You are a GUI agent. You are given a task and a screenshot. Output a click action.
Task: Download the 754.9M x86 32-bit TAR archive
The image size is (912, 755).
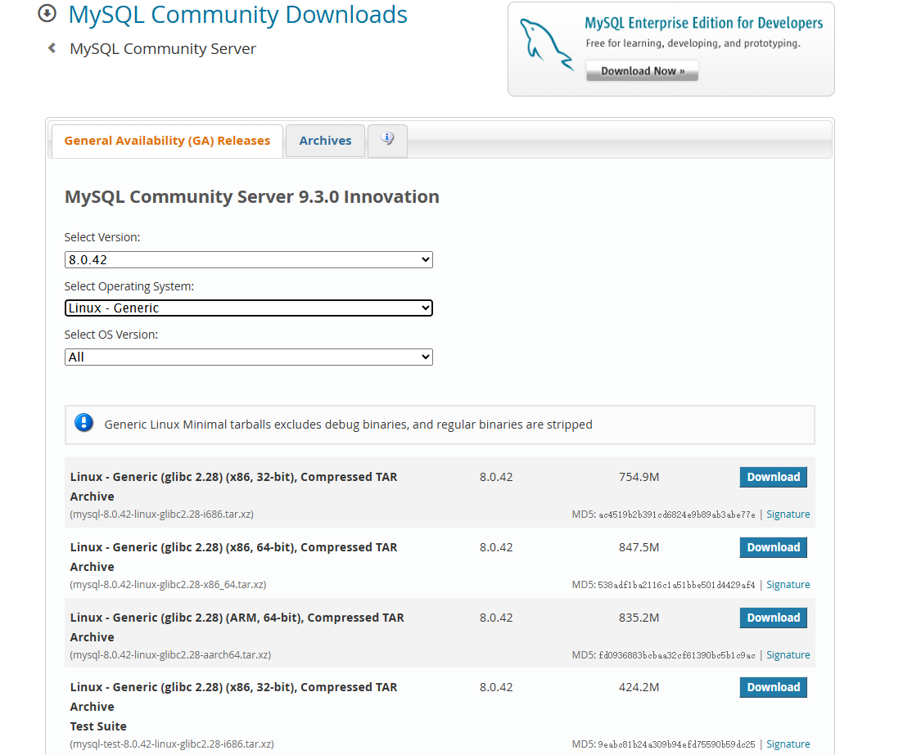pos(773,477)
